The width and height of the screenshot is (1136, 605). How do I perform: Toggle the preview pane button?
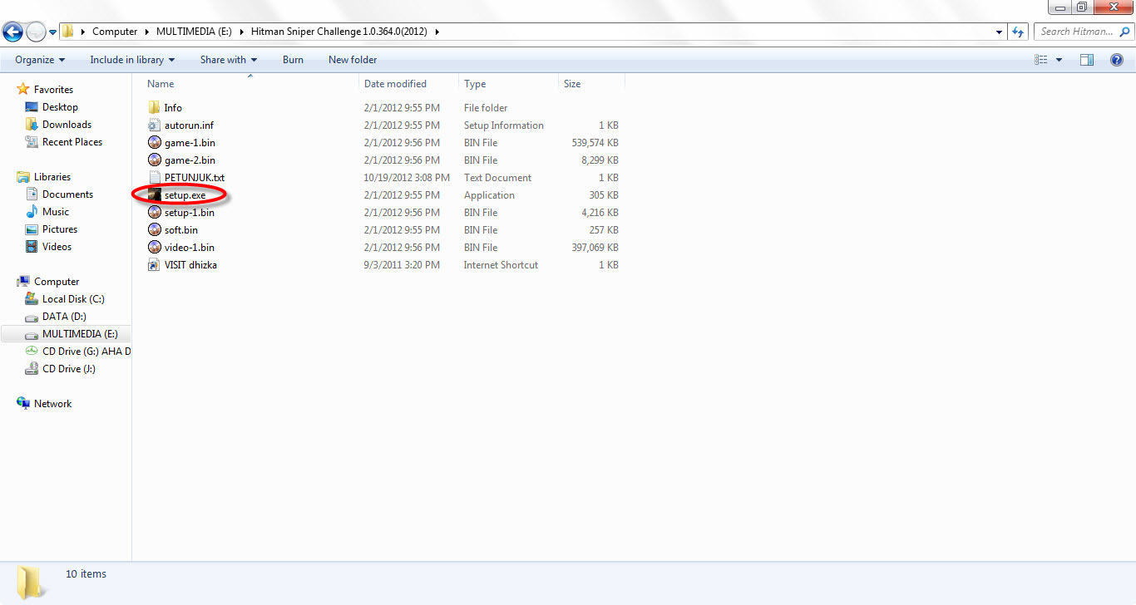click(1087, 60)
